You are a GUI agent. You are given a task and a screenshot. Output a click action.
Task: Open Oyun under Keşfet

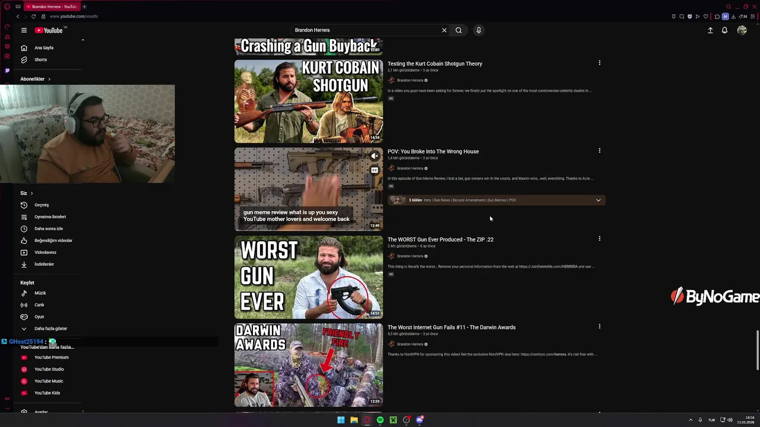[39, 317]
